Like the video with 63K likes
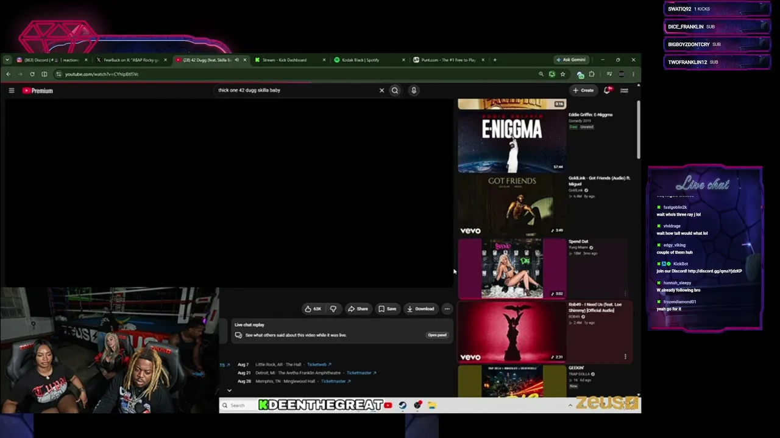The width and height of the screenshot is (780, 438). point(313,309)
